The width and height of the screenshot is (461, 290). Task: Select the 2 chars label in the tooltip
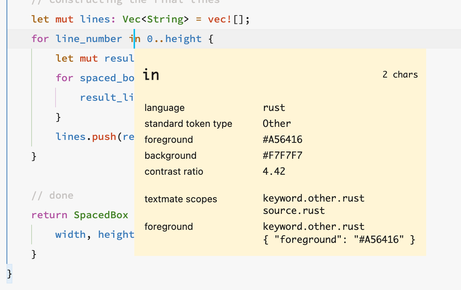[400, 74]
